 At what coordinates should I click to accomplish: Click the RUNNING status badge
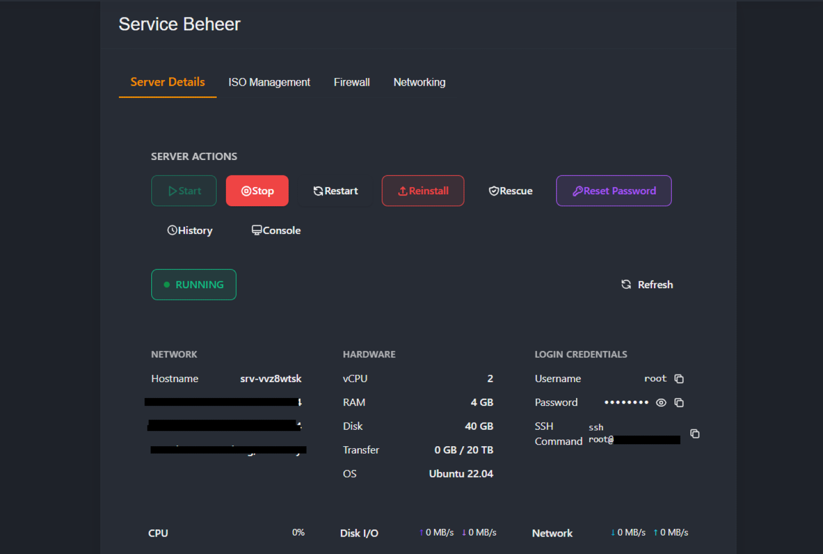194,285
